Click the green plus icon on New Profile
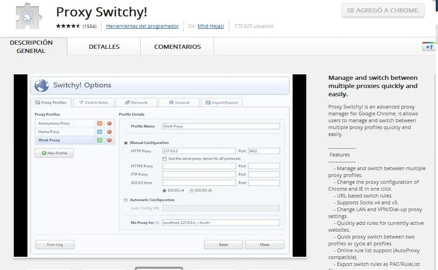 click(x=44, y=153)
